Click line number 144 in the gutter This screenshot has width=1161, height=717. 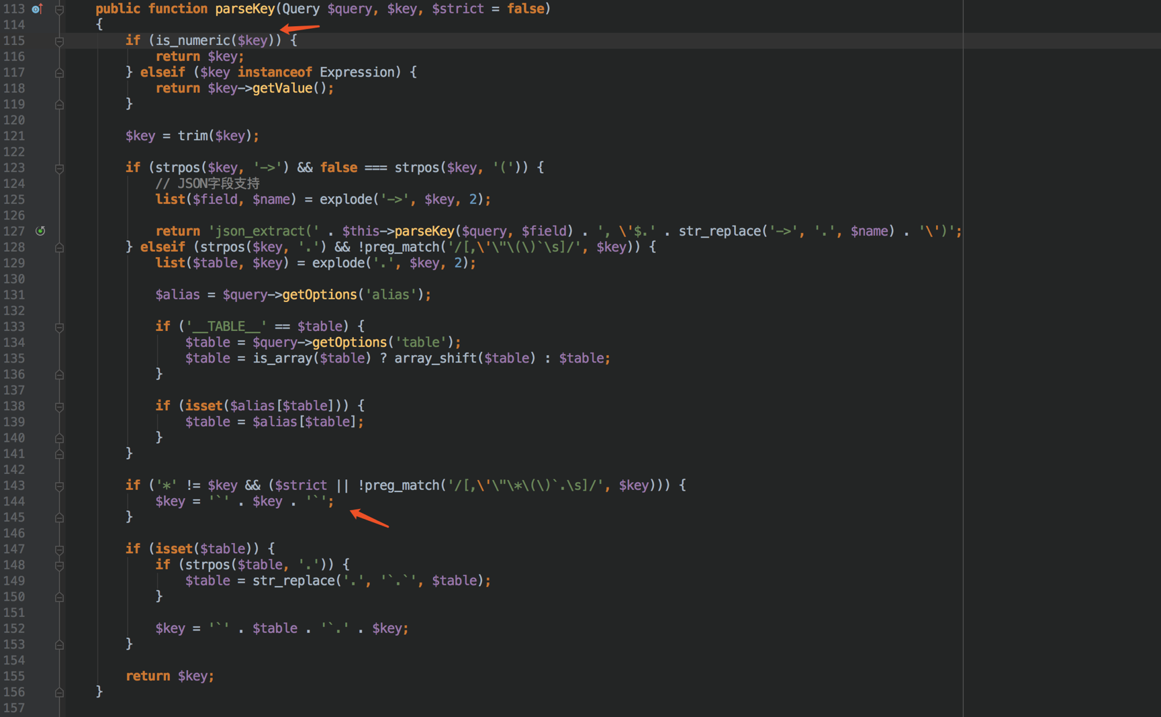pos(13,501)
